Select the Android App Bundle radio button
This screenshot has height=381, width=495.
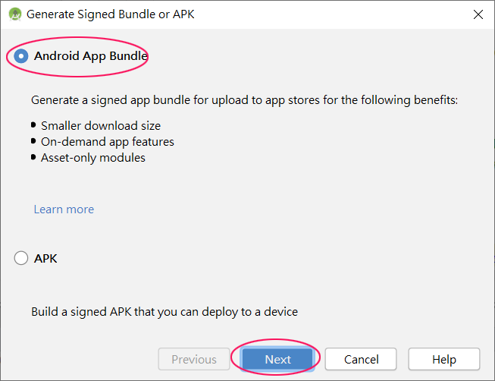pyautogui.click(x=21, y=56)
